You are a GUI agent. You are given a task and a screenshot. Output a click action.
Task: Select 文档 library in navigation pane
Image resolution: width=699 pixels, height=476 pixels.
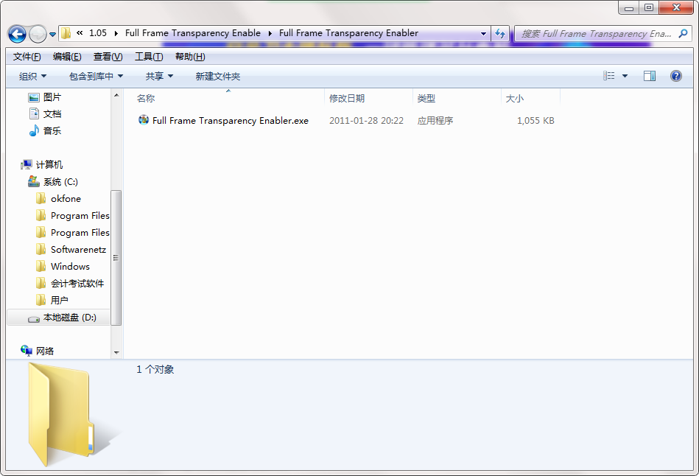click(52, 114)
